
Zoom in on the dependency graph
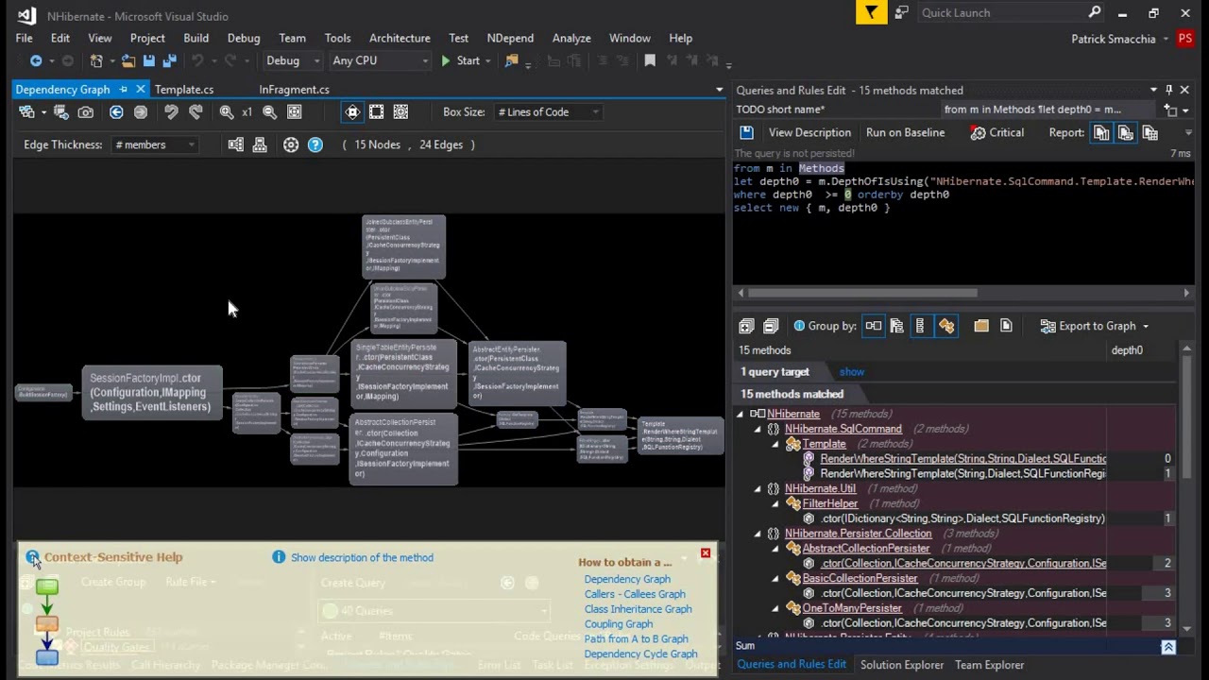pos(227,111)
